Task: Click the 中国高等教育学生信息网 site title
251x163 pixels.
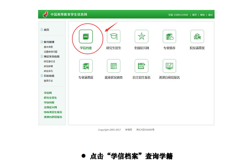Action: [69, 15]
